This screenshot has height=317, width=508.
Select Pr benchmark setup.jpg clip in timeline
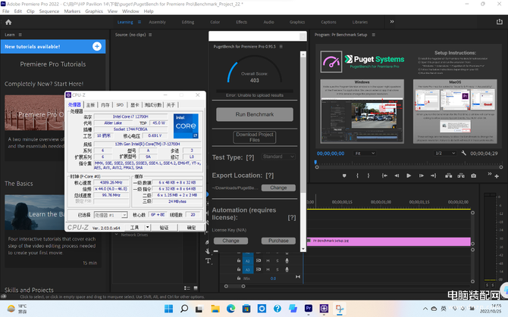388,241
